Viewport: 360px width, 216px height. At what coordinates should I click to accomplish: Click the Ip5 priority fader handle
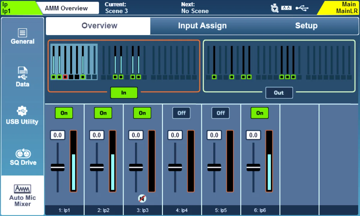(214, 167)
